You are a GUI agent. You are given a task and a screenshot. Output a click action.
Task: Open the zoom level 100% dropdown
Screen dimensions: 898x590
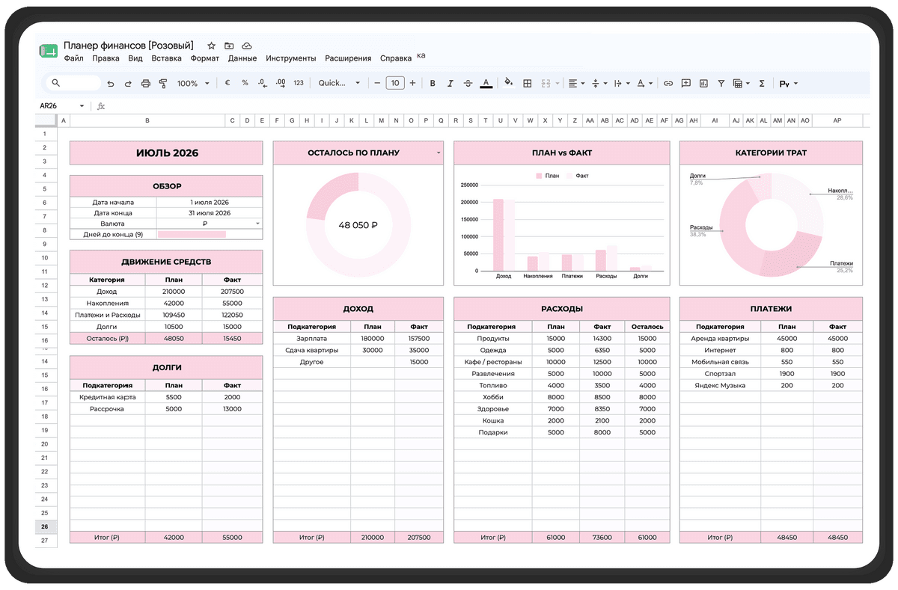(x=193, y=84)
